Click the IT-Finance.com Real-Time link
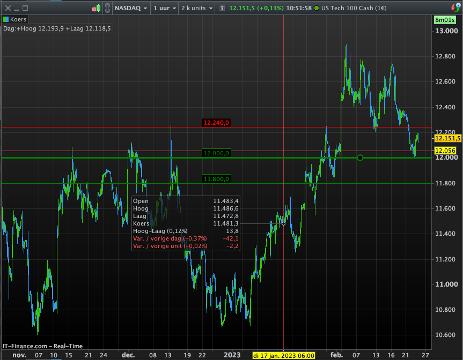 pyautogui.click(x=42, y=346)
